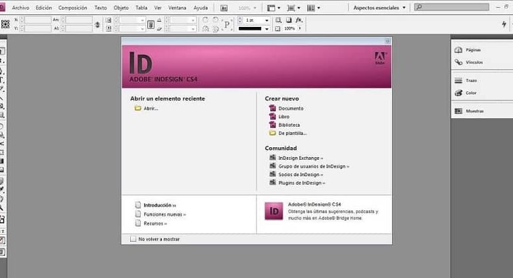Open the screen mode dropdown

[293, 8]
